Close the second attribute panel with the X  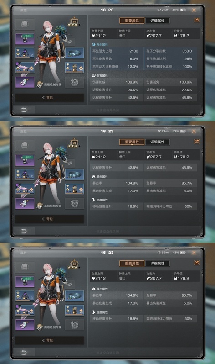(x=194, y=132)
